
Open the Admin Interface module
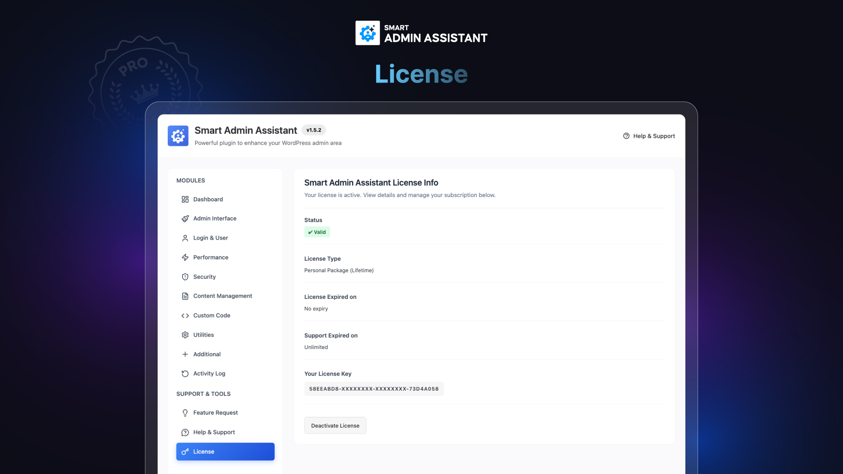(225, 219)
